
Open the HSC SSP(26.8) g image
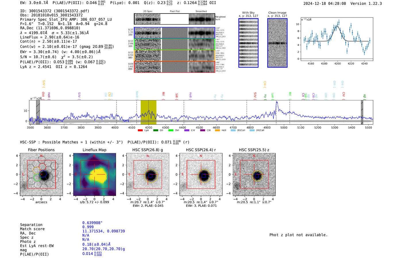[148, 175]
